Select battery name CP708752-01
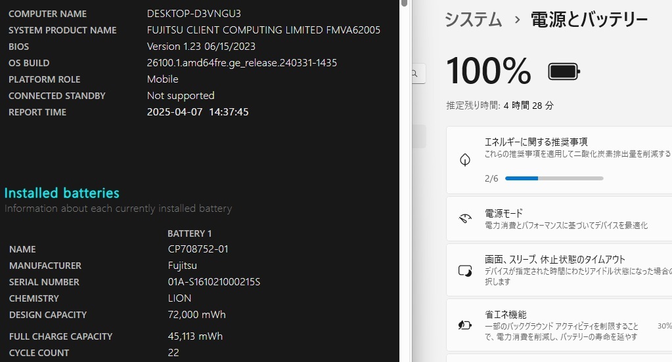This screenshot has width=672, height=362. click(198, 249)
